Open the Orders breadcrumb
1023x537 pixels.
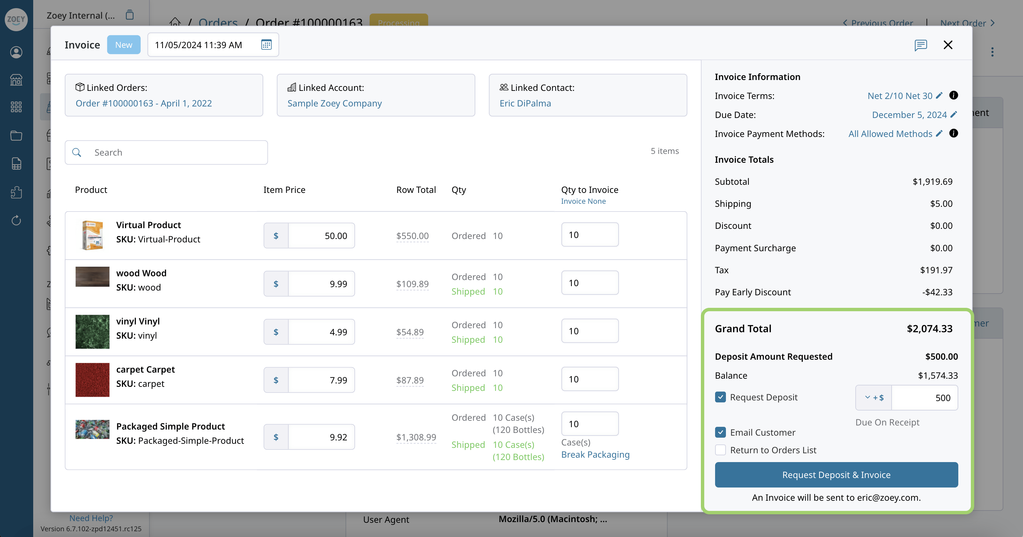point(218,22)
